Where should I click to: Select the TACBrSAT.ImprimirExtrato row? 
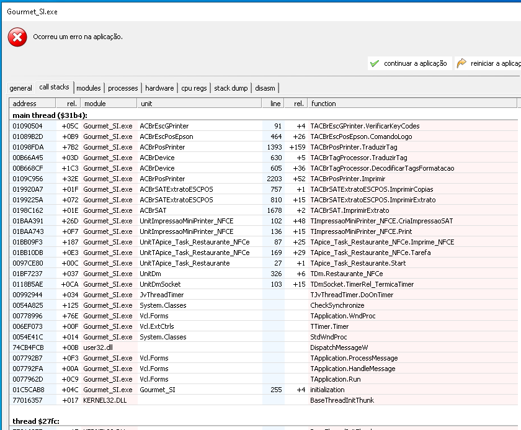click(264, 210)
